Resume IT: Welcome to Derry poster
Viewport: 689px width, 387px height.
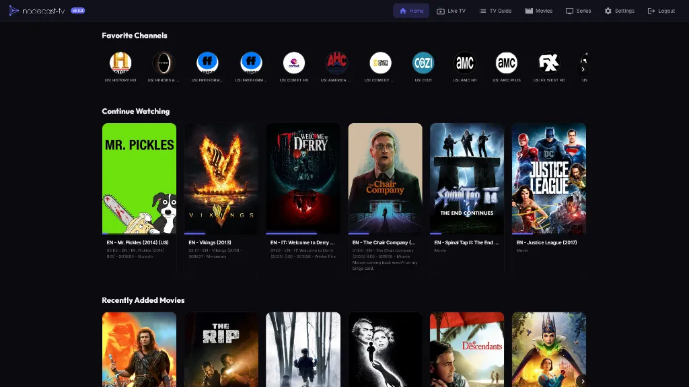[303, 178]
